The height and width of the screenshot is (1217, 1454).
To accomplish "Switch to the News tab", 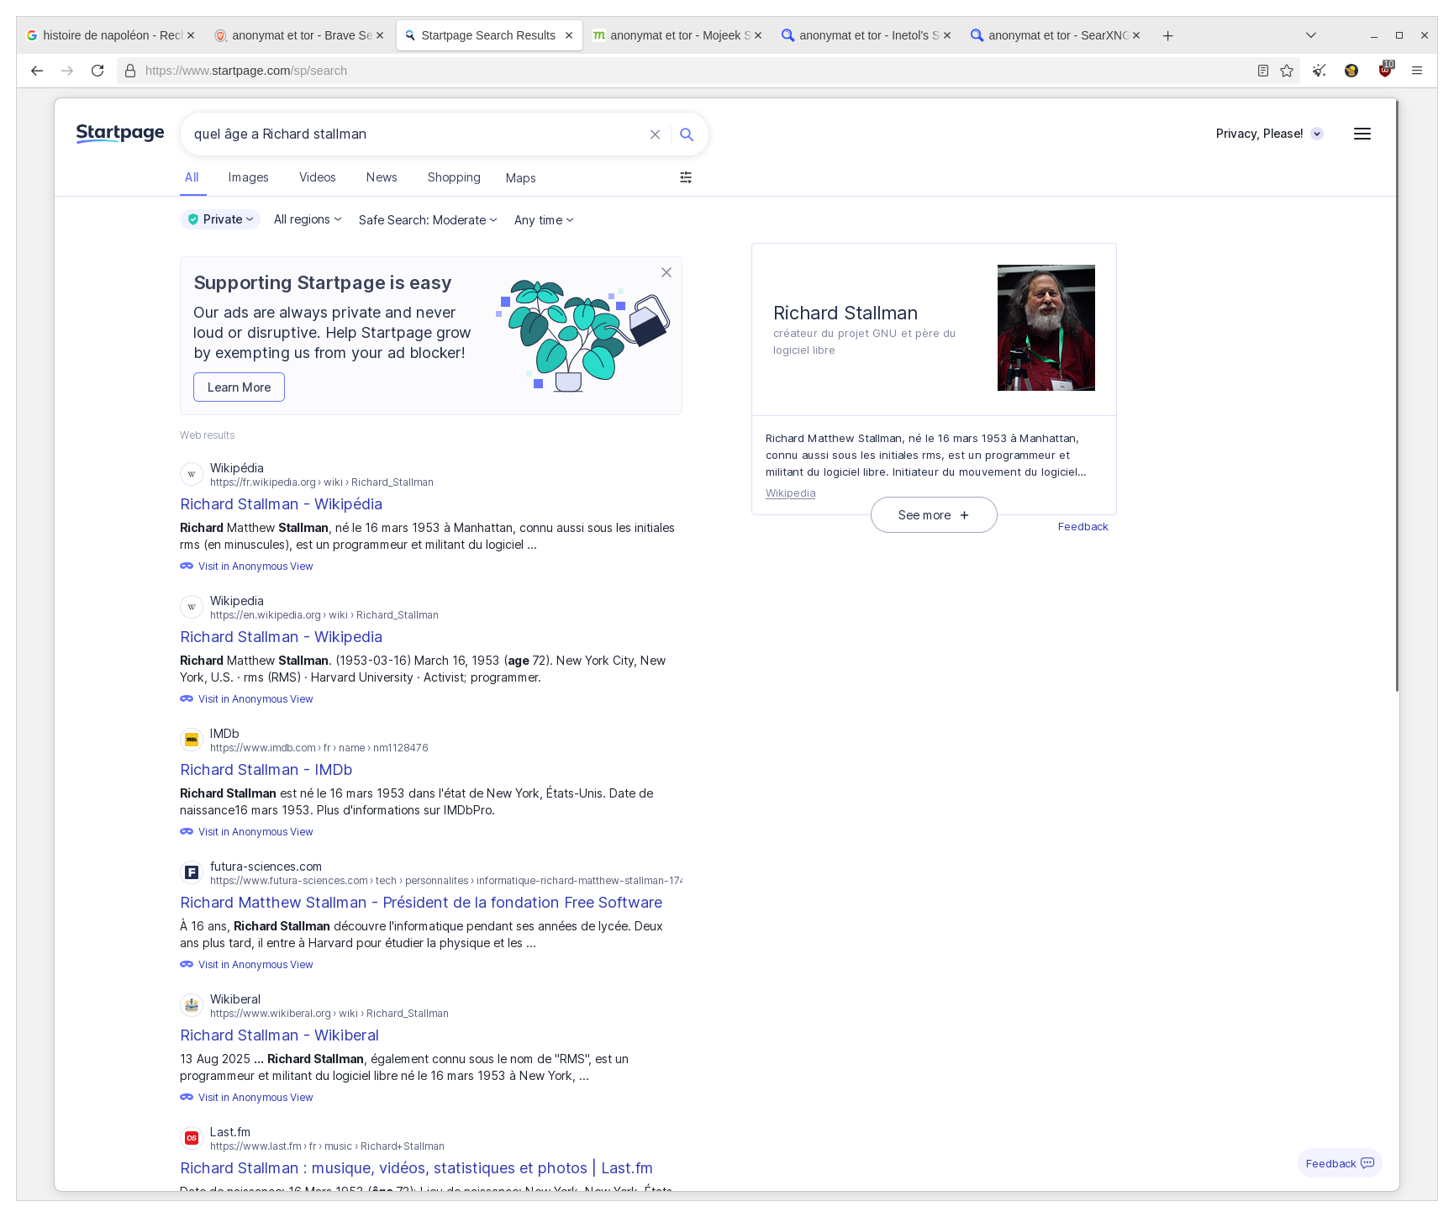I will click(381, 177).
